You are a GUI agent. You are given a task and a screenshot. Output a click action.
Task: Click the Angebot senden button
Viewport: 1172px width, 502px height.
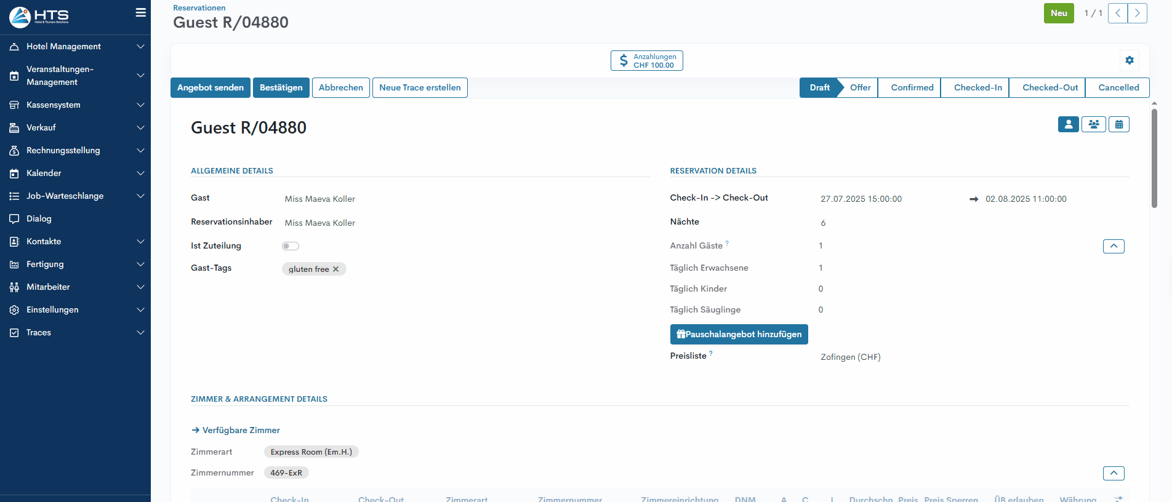[210, 88]
